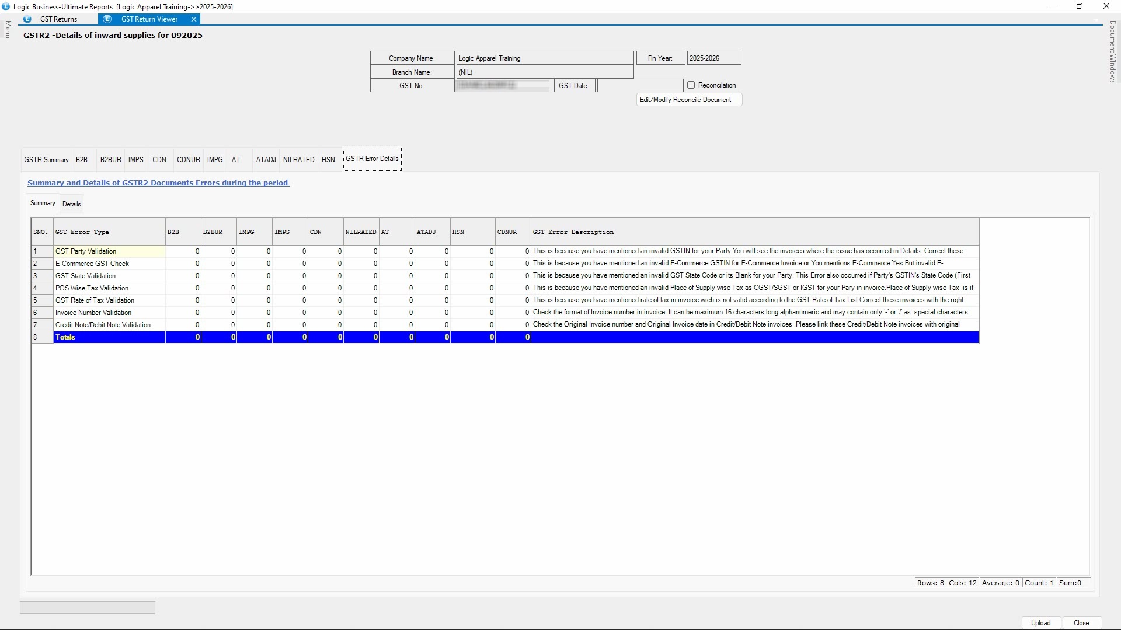Click the GST Return Viewer tab icon

coord(107,19)
